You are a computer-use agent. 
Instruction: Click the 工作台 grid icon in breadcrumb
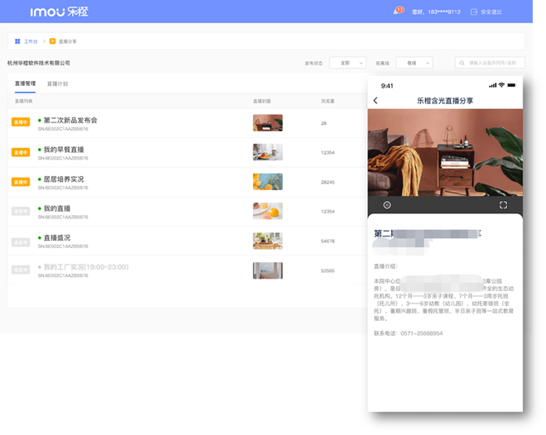coord(17,41)
